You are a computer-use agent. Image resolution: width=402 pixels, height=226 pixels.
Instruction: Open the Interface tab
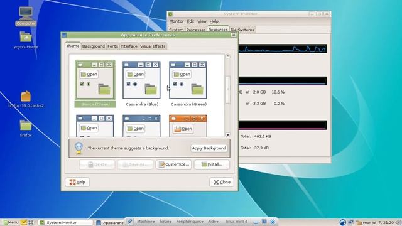tap(129, 46)
